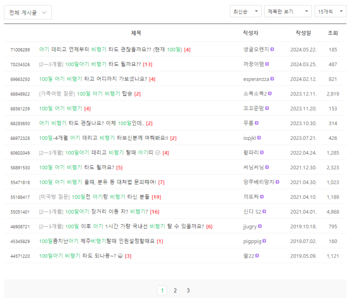358x298 pixels.
Task: Click the member badge icon next to 소복소복2
Action: tap(270, 94)
